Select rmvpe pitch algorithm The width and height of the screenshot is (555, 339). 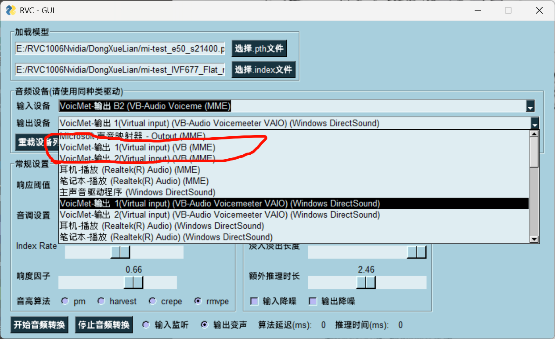click(198, 301)
